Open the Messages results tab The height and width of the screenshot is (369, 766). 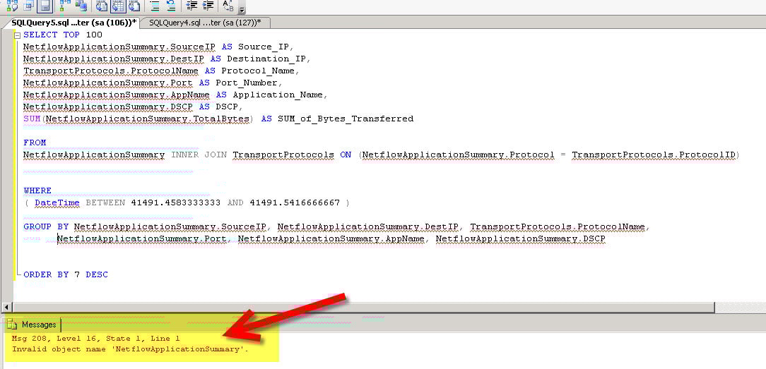[33, 324]
